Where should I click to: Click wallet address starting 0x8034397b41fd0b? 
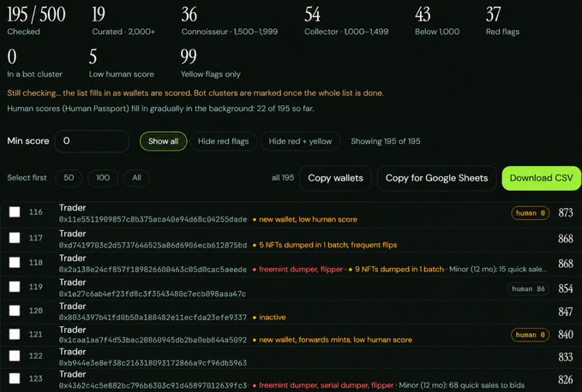153,318
